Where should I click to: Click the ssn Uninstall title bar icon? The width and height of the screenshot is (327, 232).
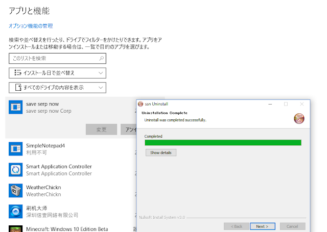coord(141,104)
